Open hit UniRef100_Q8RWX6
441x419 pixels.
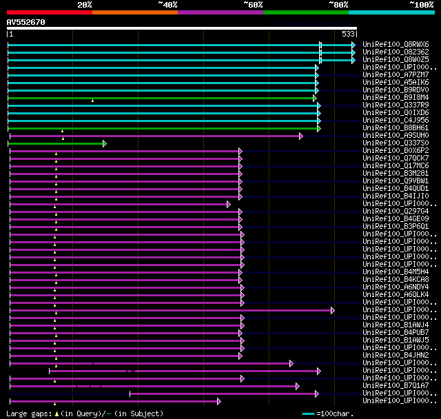pyautogui.click(x=396, y=44)
